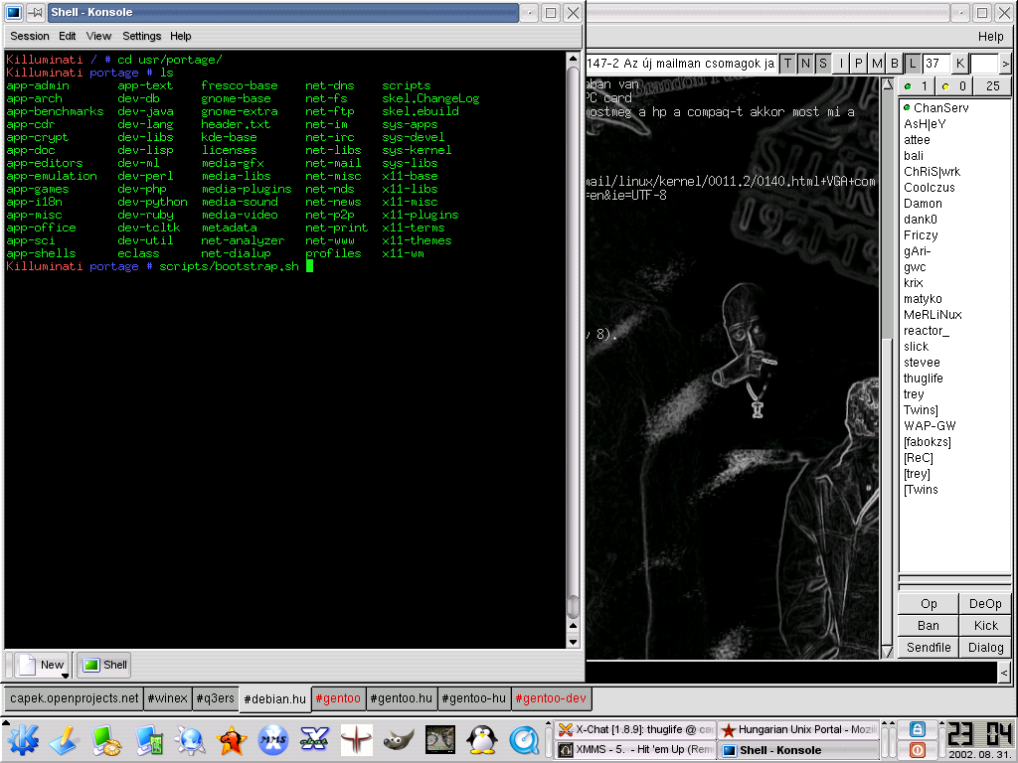Toggle X-Chat M moderated mode
Image resolution: width=1018 pixels, height=763 pixels.
tap(877, 63)
